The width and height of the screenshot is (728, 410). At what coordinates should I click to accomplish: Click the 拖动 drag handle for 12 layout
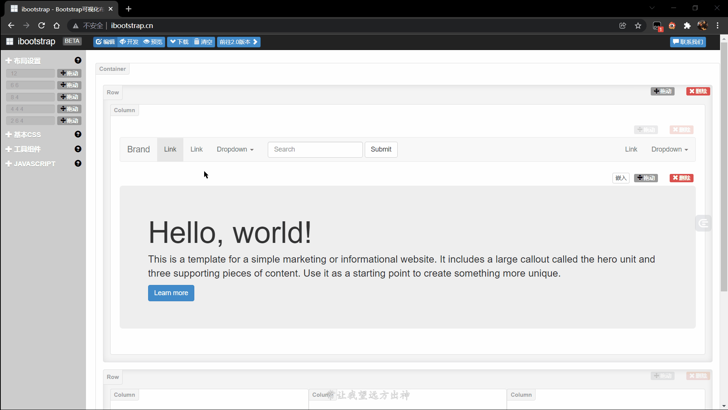(x=69, y=73)
